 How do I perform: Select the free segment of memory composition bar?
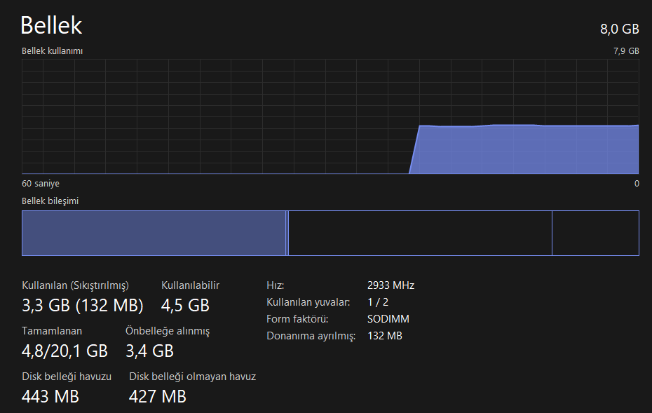click(595, 233)
